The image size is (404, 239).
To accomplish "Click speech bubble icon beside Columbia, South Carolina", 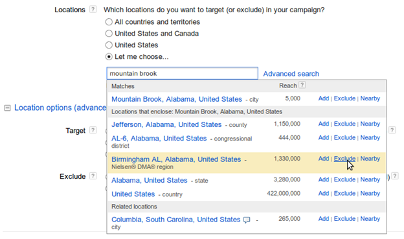I will pyautogui.click(x=247, y=220).
